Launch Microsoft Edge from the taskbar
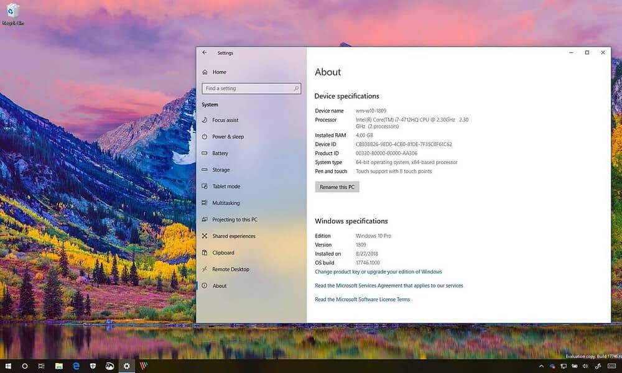The width and height of the screenshot is (622, 373). click(x=76, y=366)
